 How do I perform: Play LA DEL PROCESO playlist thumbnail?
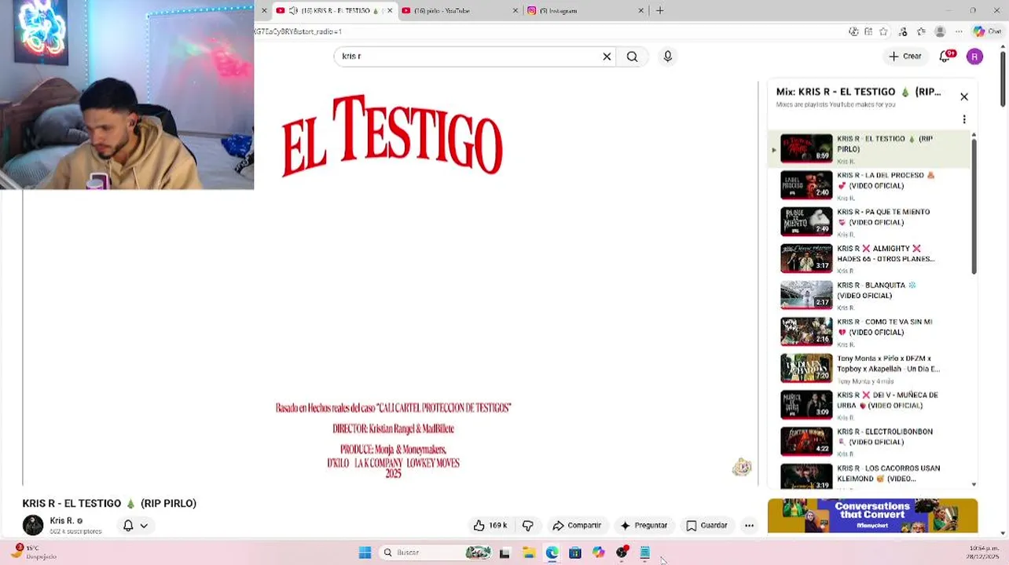[x=806, y=185]
